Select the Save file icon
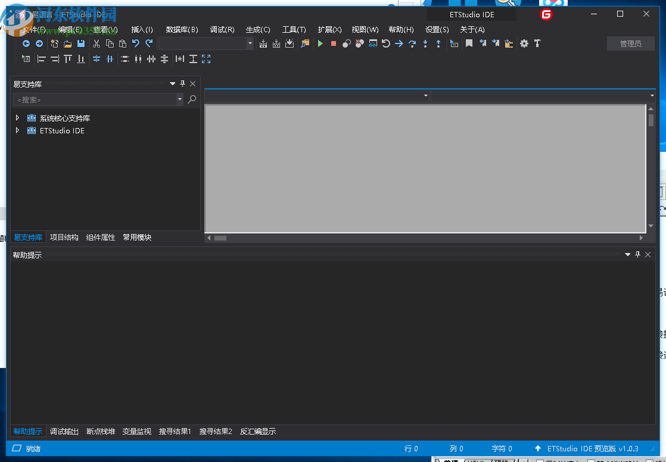 coord(80,43)
